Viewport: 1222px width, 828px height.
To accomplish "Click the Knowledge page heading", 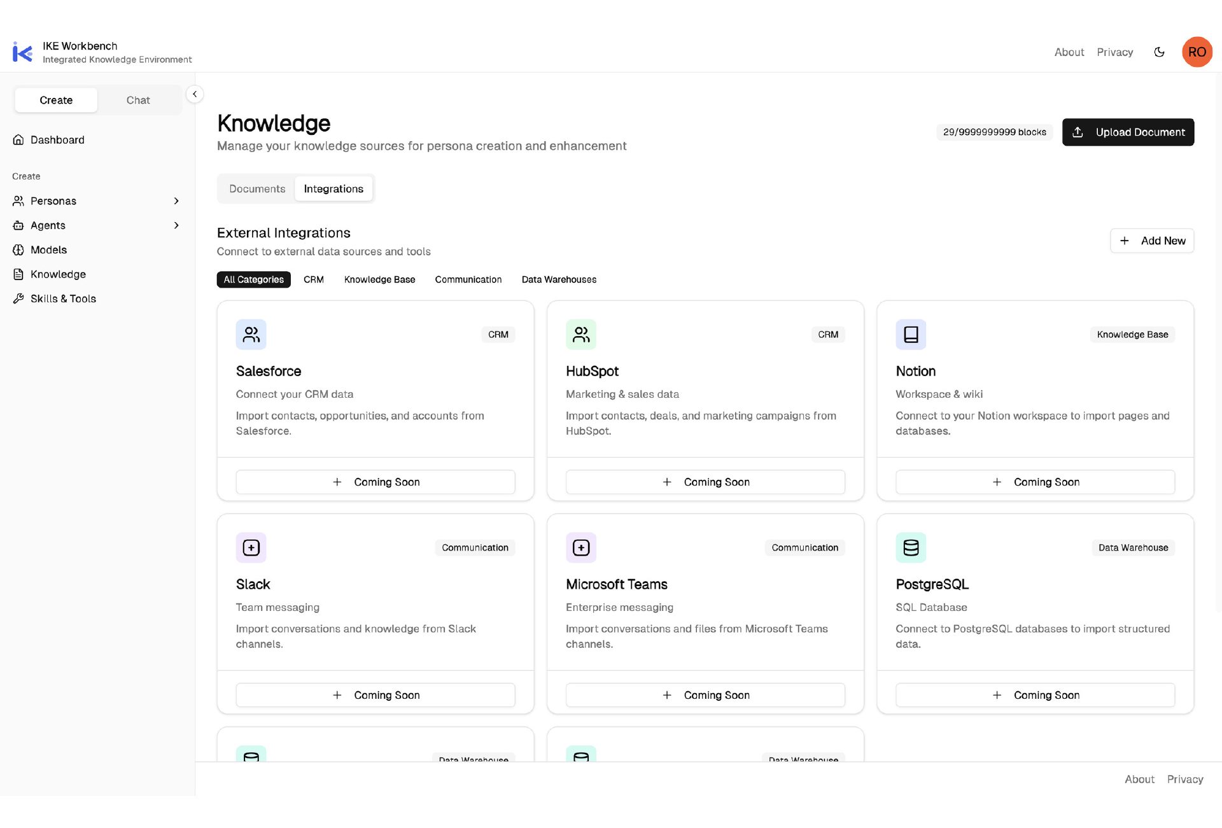I will point(274,123).
